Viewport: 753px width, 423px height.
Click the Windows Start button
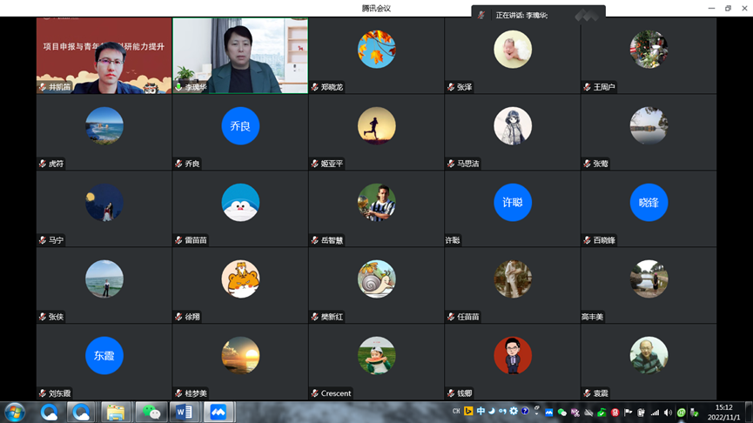tap(15, 412)
